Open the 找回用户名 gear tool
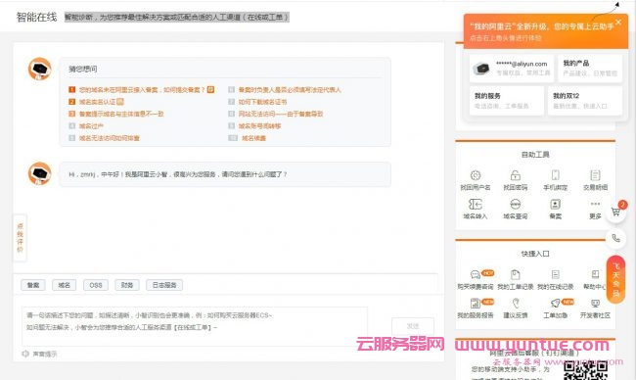The image size is (636, 380). [476, 180]
